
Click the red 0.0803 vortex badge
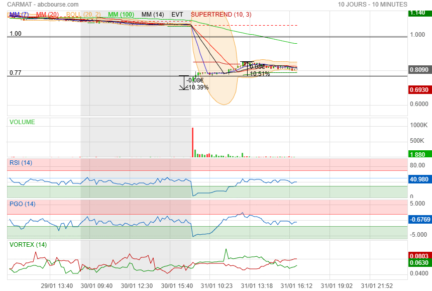point(420,256)
